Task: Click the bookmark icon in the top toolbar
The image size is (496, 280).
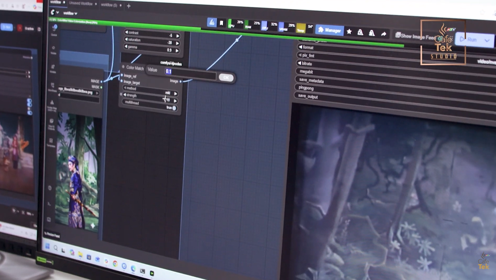Action: [x=221, y=23]
